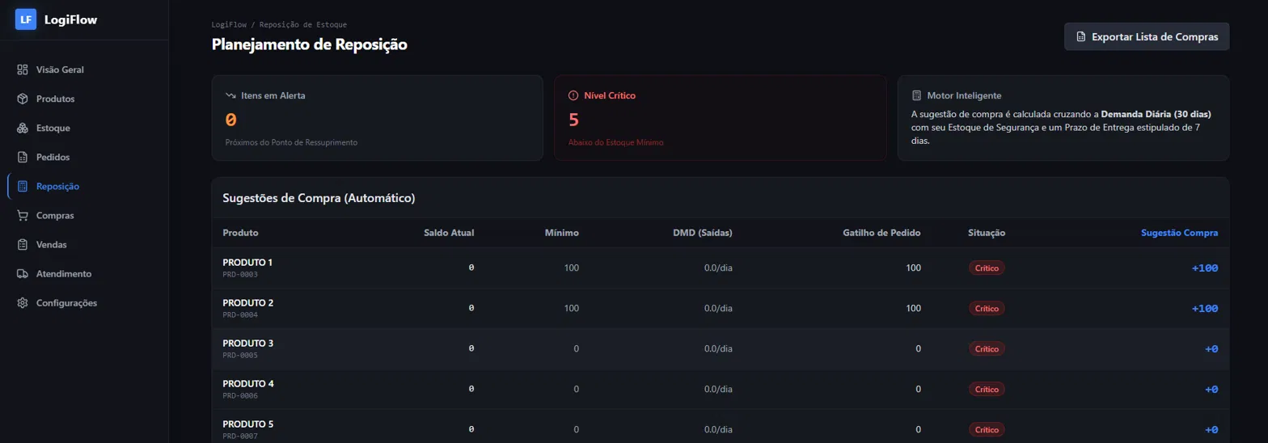
Task: Click the Visão Geral dashboard icon
Action: click(x=23, y=70)
